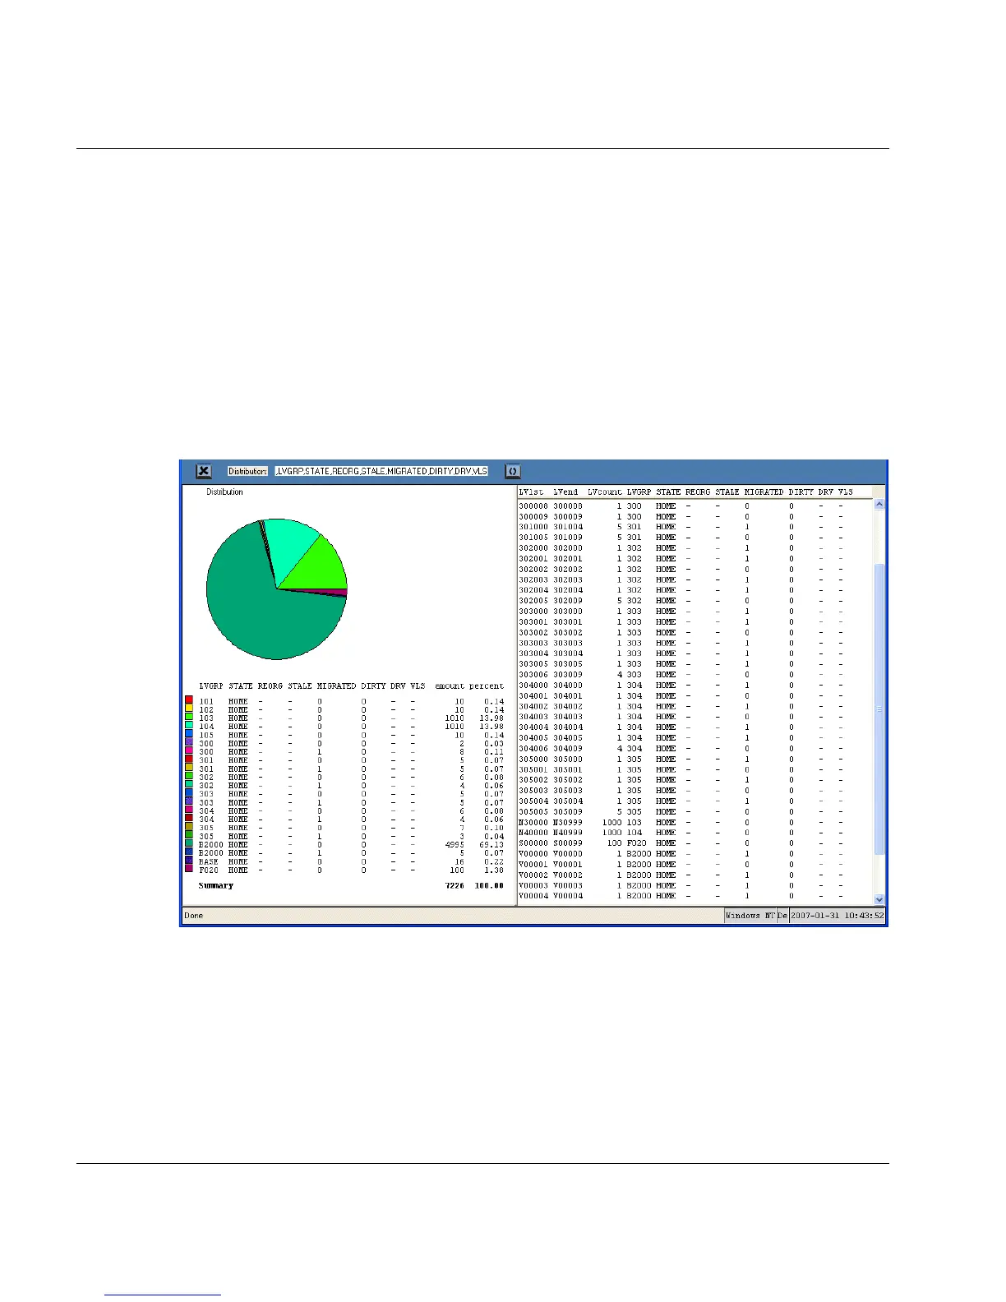Click the teal swatch for the B2000 row with amount 4995
Viewport: 1006px width, 1302px height.
pyautogui.click(x=189, y=844)
